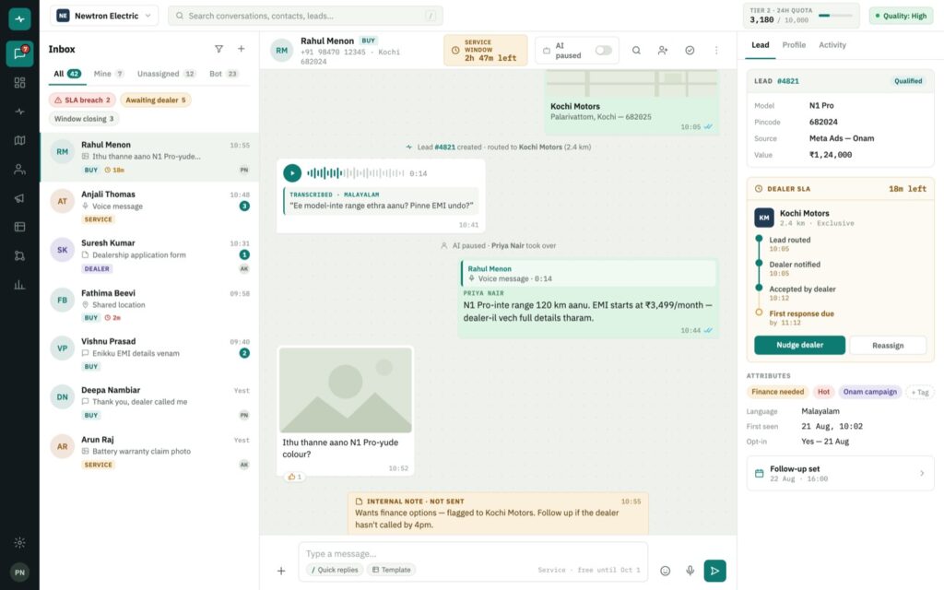This screenshot has width=944, height=590.
Task: Toggle the AI paused switch
Action: pos(603,51)
